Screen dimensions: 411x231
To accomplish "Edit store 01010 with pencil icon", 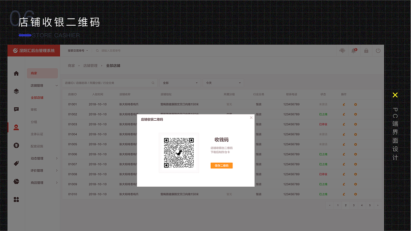I will 344,194.
